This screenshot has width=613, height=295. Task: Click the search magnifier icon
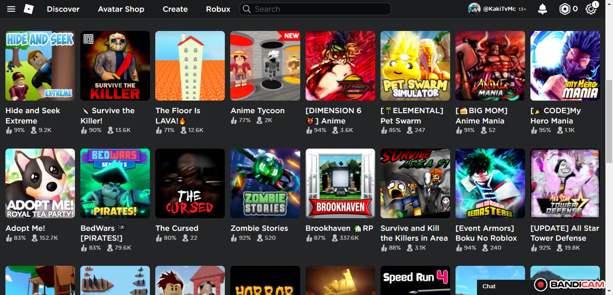(246, 9)
